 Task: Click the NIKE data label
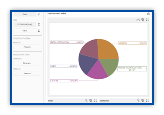pos(64,66)
